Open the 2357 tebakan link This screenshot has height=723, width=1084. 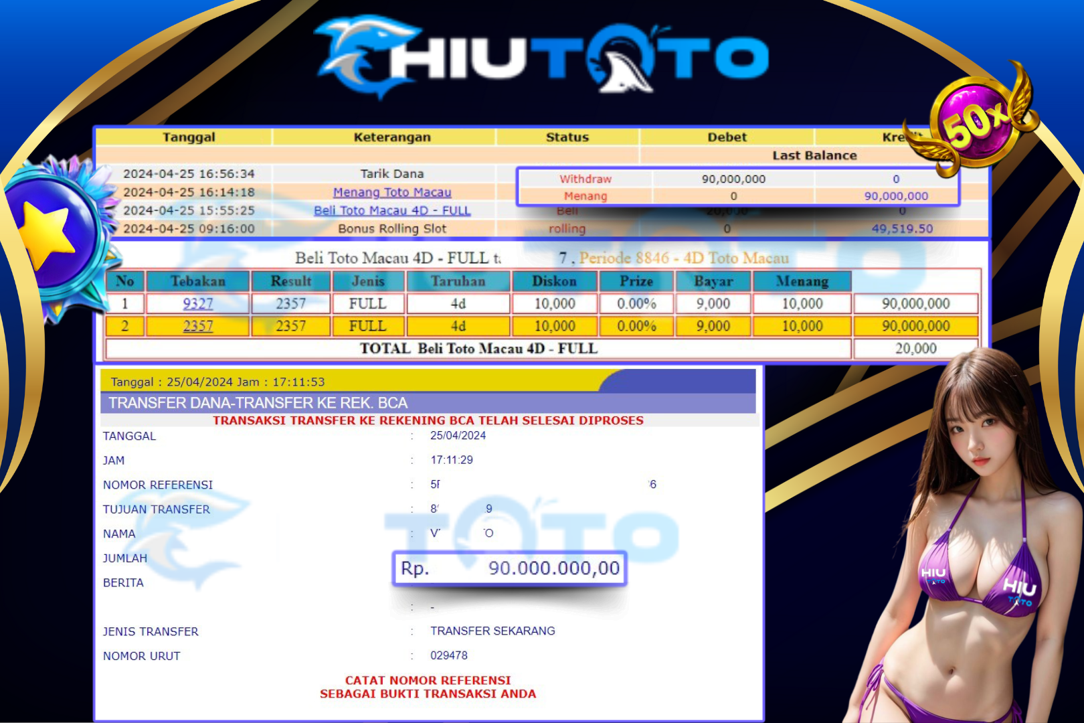198,326
